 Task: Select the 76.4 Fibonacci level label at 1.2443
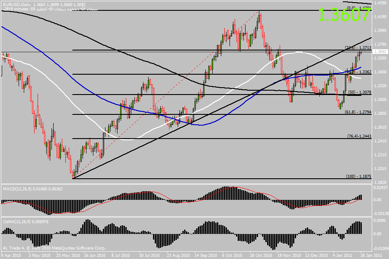(358, 136)
